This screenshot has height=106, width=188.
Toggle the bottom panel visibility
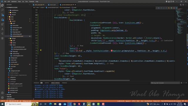tap(169, 1)
